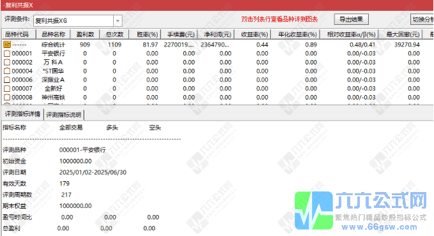Sort by the 总次数 column header

pyautogui.click(x=114, y=34)
